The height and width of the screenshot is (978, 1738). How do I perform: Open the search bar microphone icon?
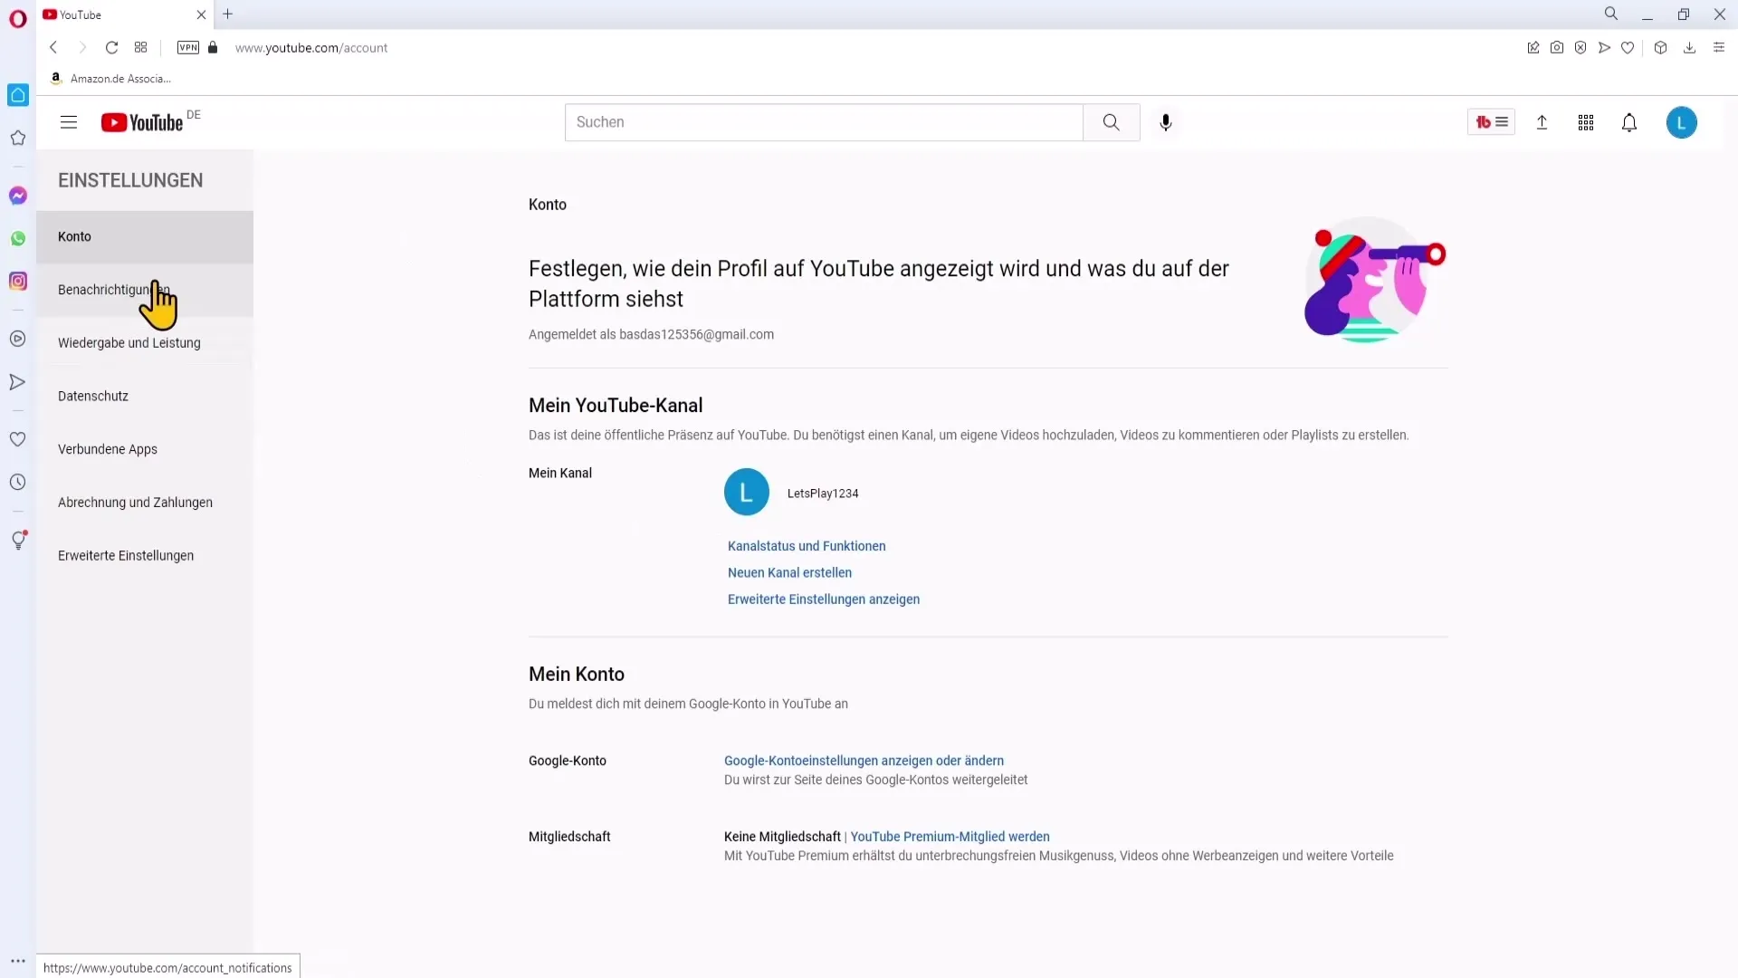point(1166,122)
